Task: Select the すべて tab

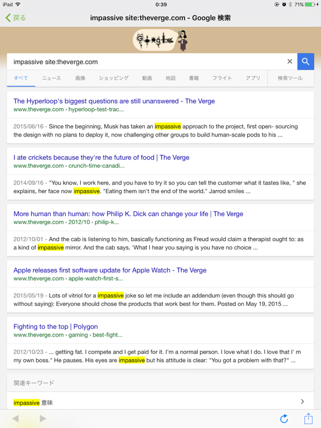Action: [x=21, y=78]
